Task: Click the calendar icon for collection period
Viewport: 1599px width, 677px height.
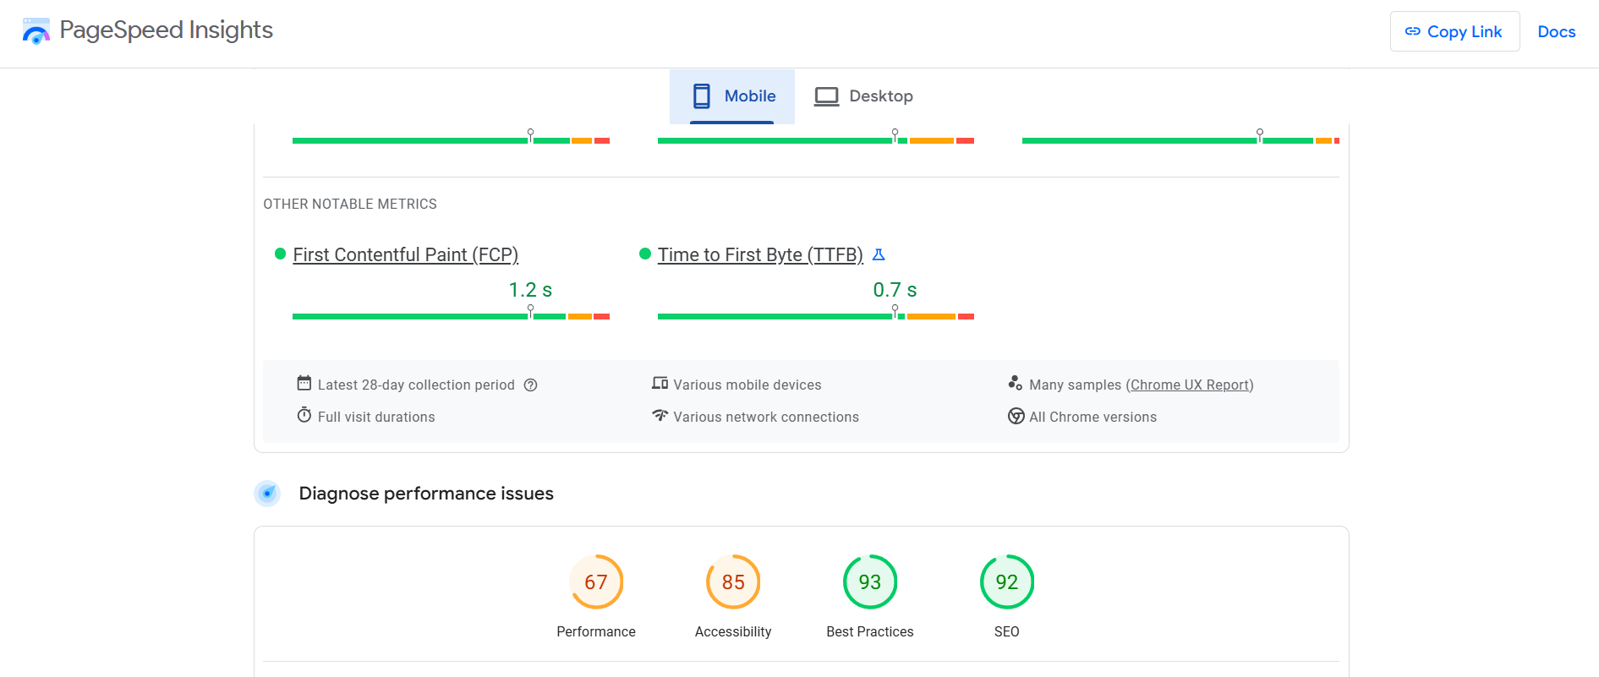Action: point(304,384)
